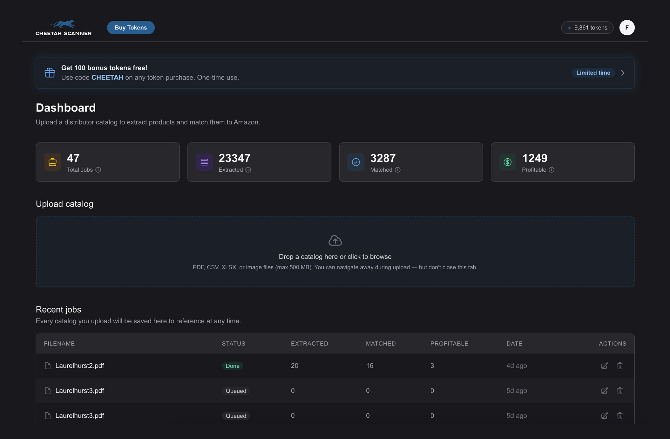Open the 9,861 tokens balance pill

click(x=587, y=28)
